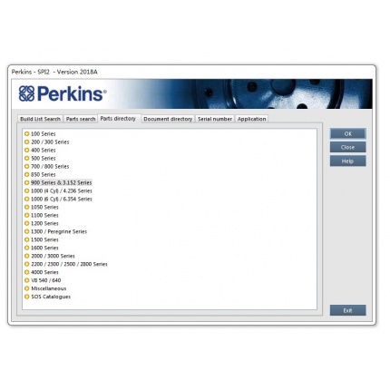Click the yellow icon beside 500 Series
The image size is (390, 390).
[27, 158]
